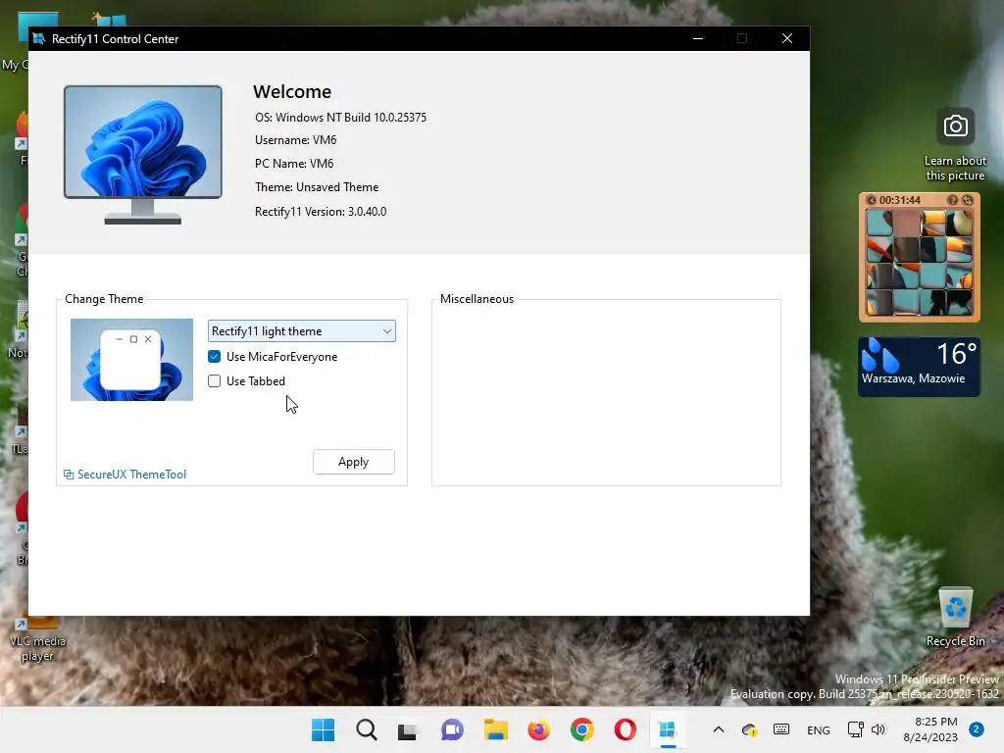Uncheck Use MicaForEveryone
The height and width of the screenshot is (753, 1004).
click(x=215, y=357)
